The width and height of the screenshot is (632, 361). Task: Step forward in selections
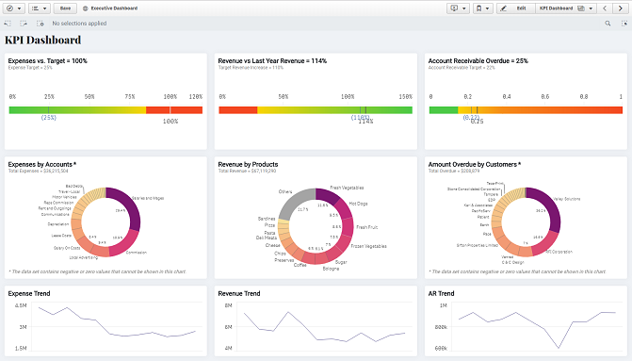[x=24, y=24]
